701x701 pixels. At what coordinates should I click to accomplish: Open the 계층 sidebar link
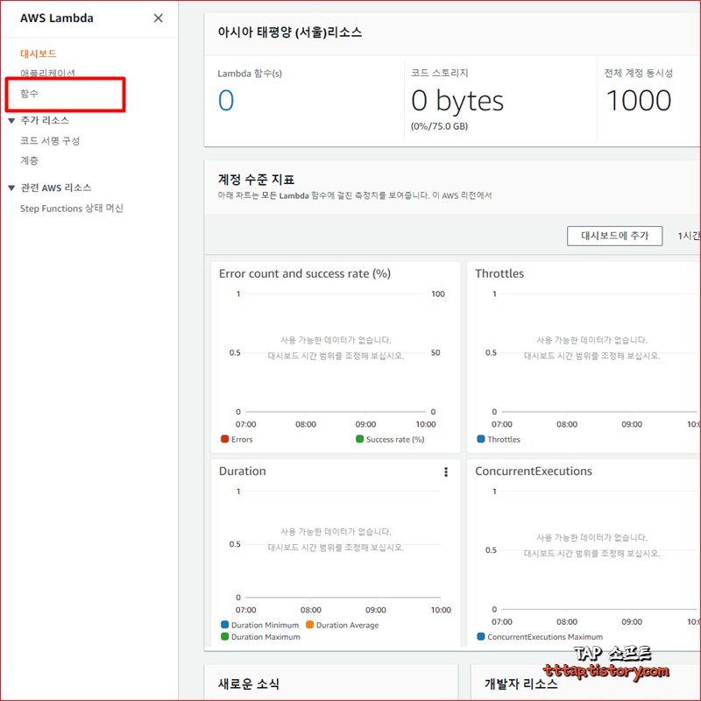30,160
